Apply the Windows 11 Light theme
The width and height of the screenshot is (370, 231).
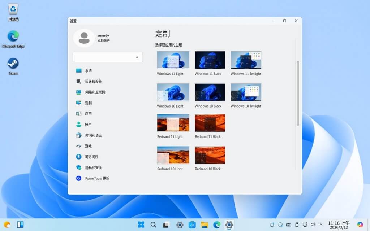pos(173,60)
